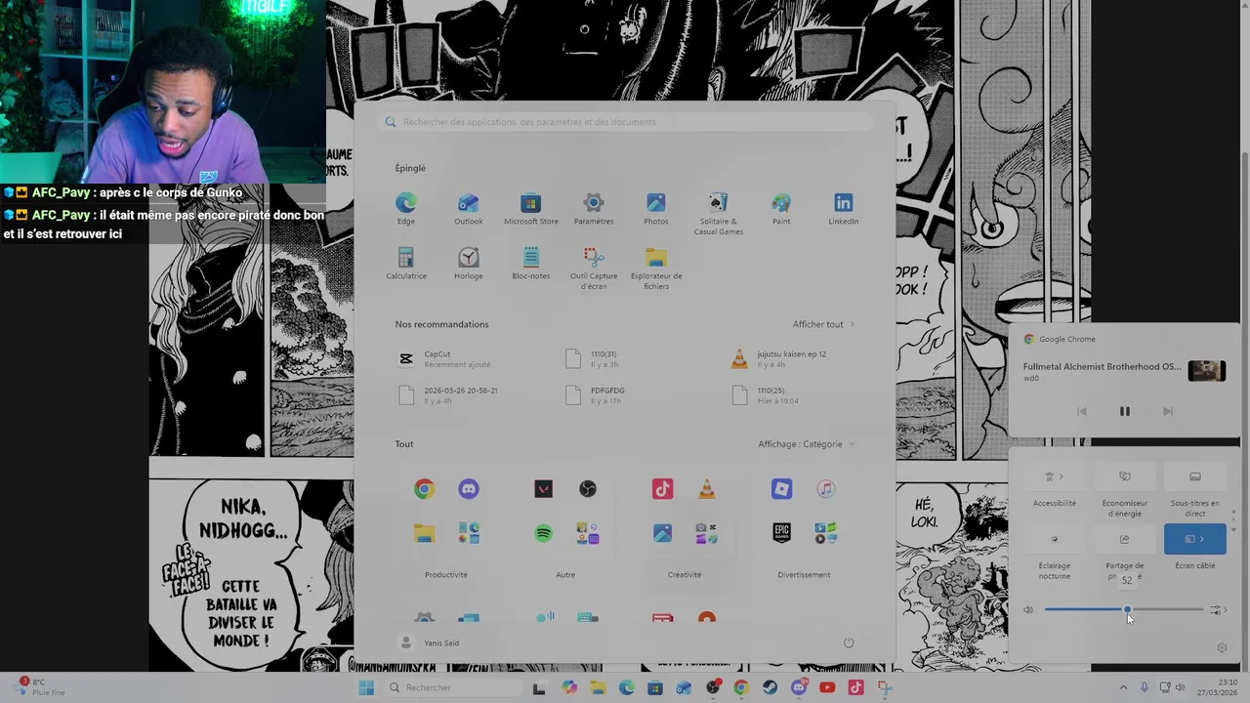Open Affichage : Catégorie dropdown
The image size is (1250, 703).
806,444
